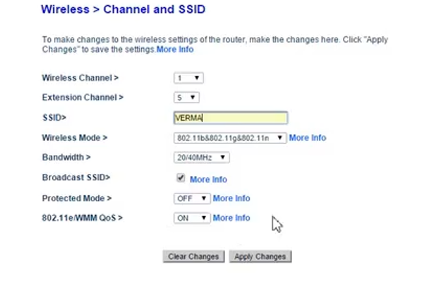Uncheck the Broadcast SSID checkbox

click(180, 178)
